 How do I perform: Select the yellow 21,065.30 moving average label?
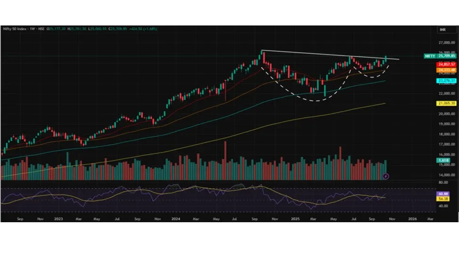pos(446,103)
